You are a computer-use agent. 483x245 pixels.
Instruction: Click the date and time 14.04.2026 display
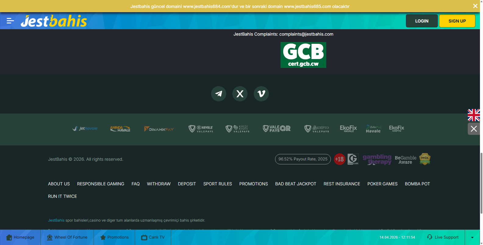397,237
